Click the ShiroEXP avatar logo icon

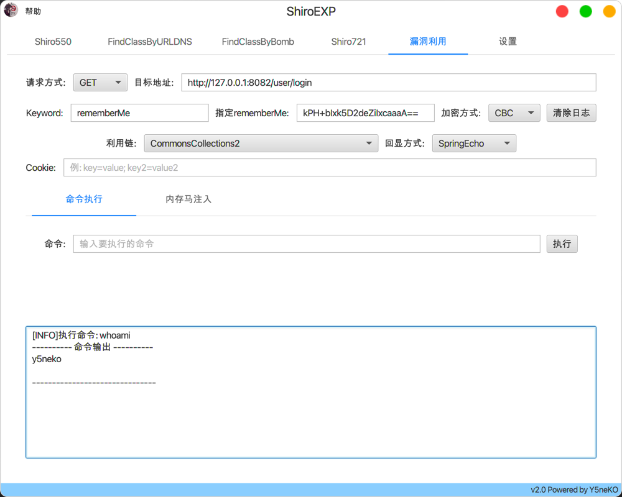coord(11,10)
